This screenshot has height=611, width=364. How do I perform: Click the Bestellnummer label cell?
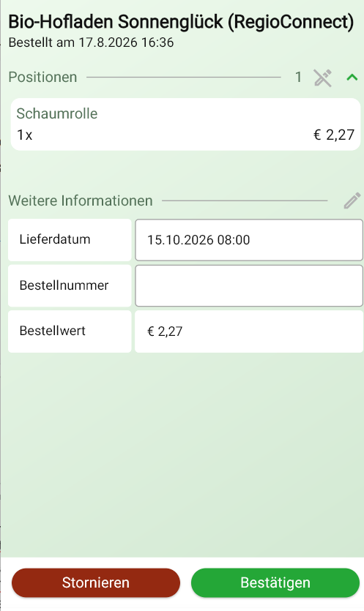point(70,286)
